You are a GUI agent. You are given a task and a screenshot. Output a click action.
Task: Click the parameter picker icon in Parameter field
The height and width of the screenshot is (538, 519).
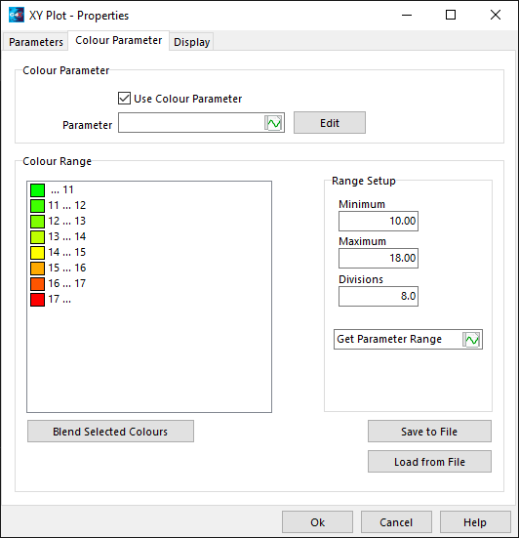(273, 123)
